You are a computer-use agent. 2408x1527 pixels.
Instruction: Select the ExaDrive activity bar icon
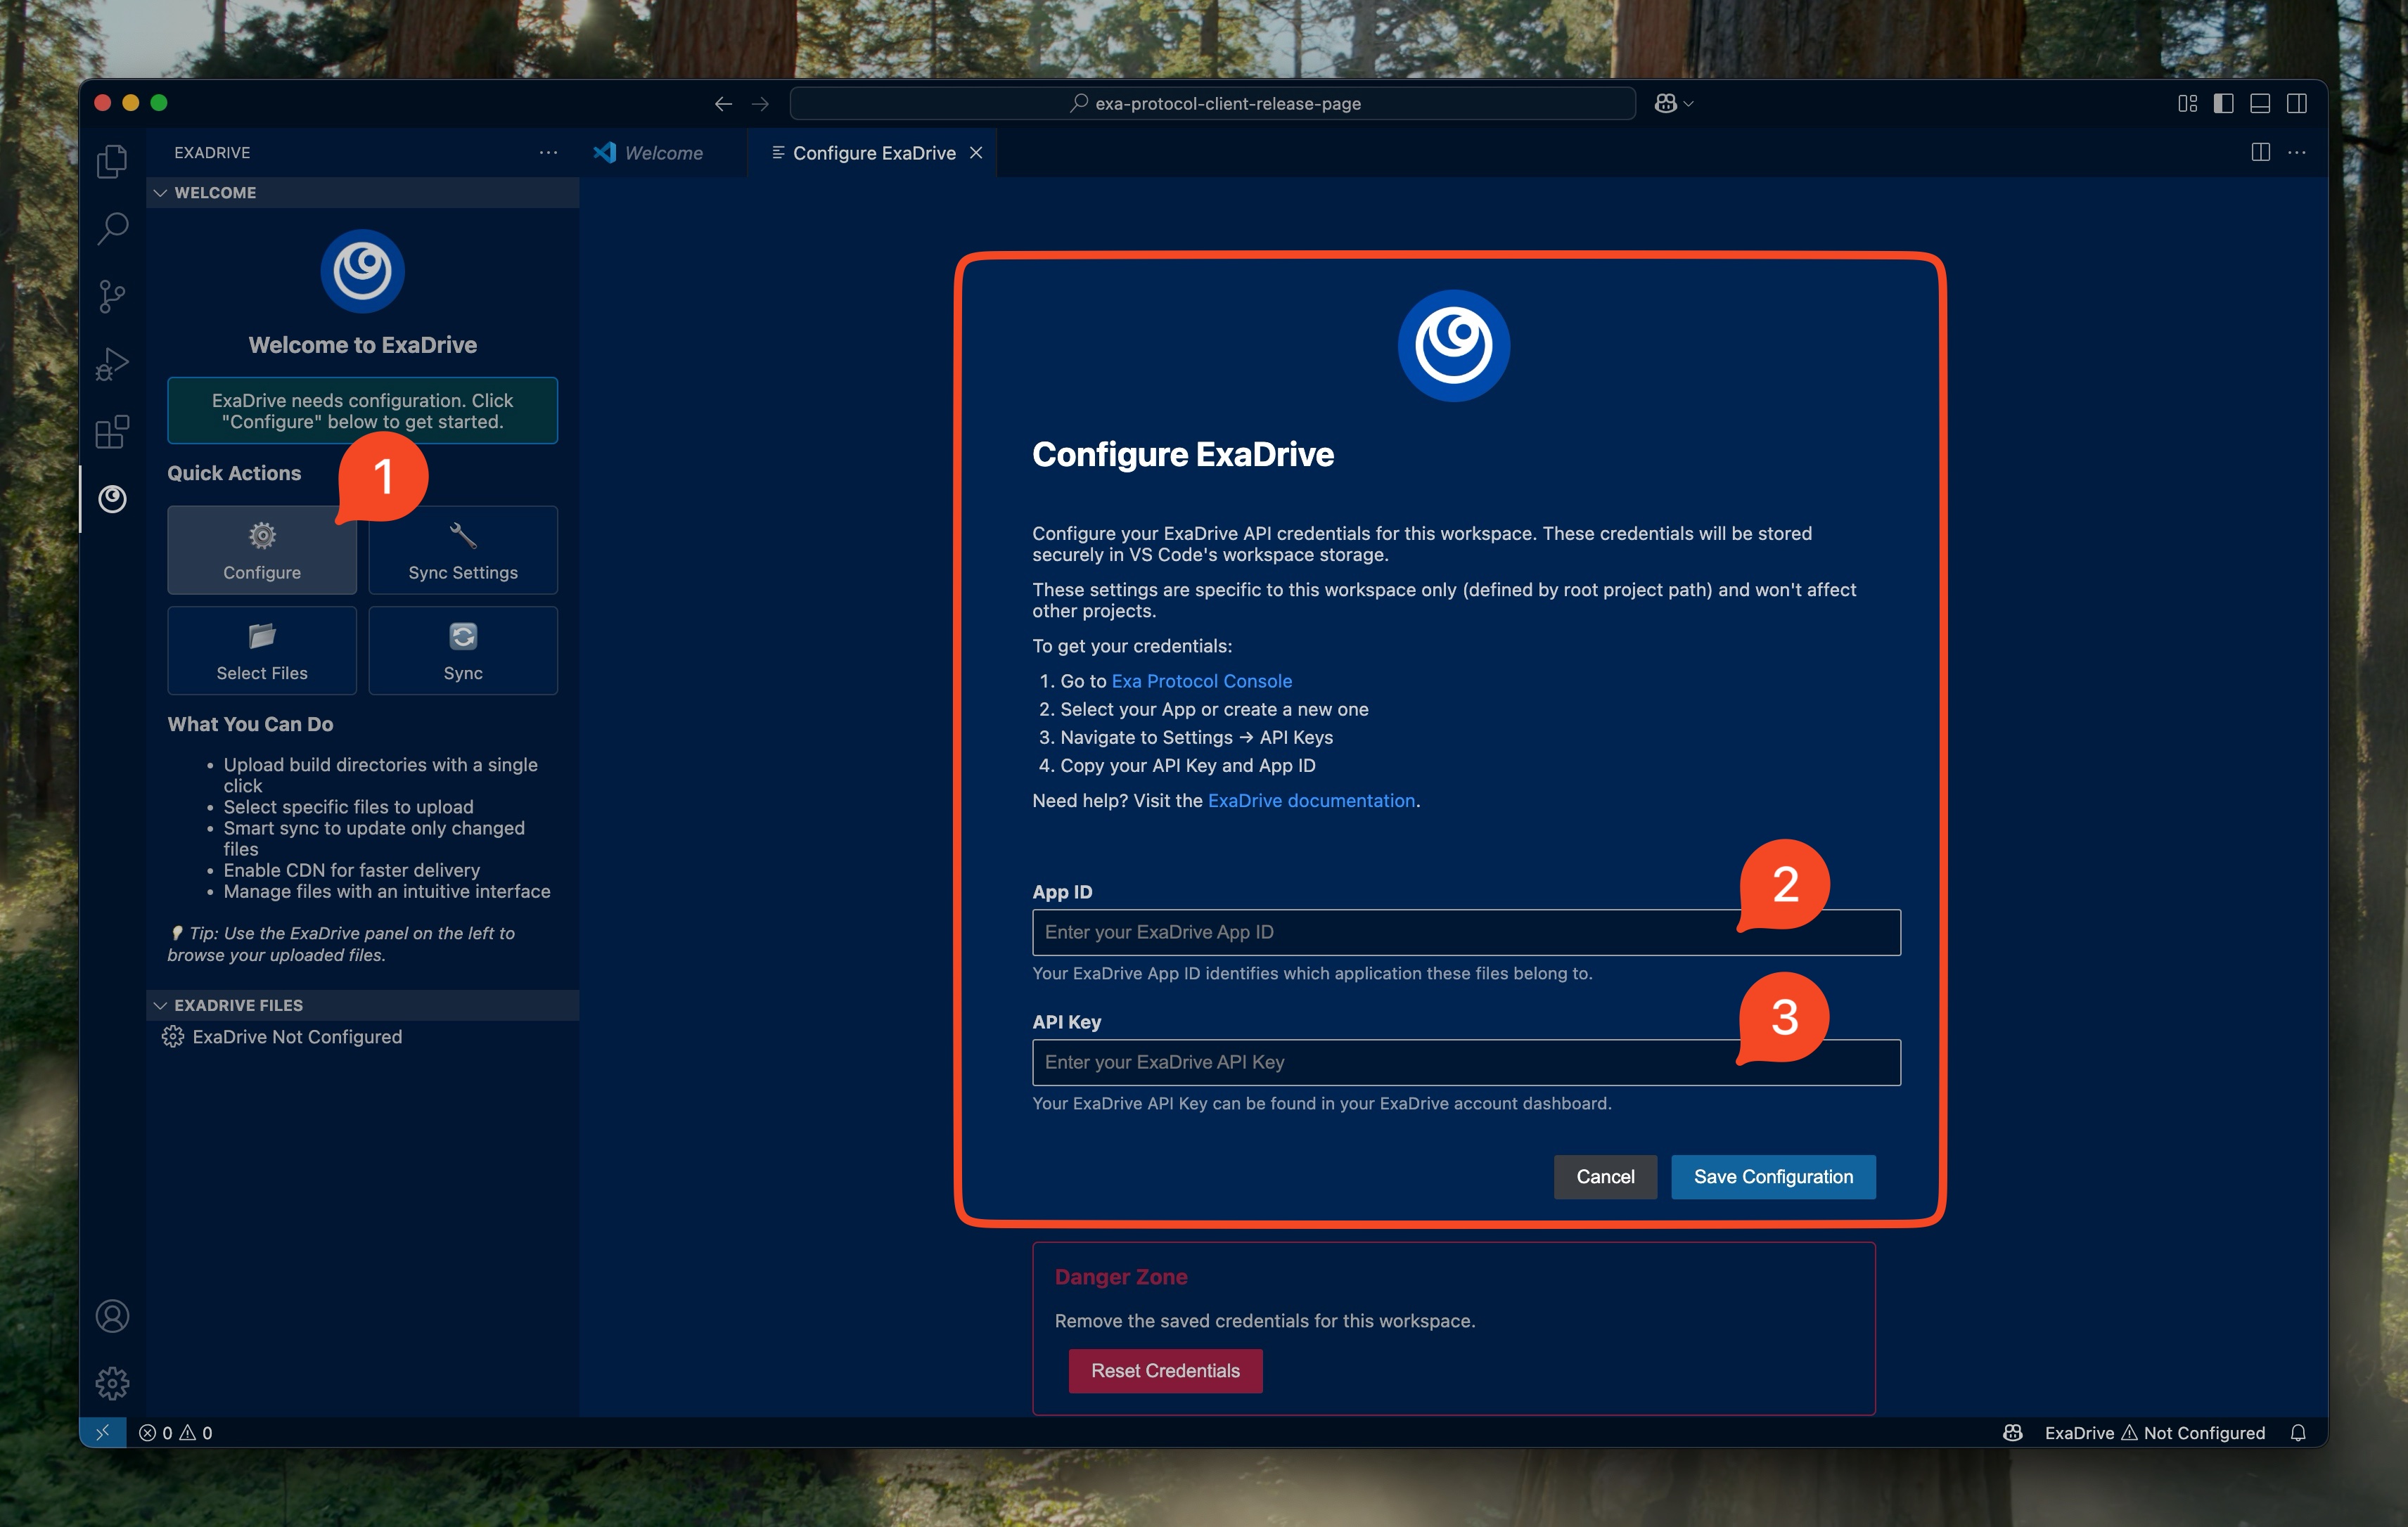point(112,498)
